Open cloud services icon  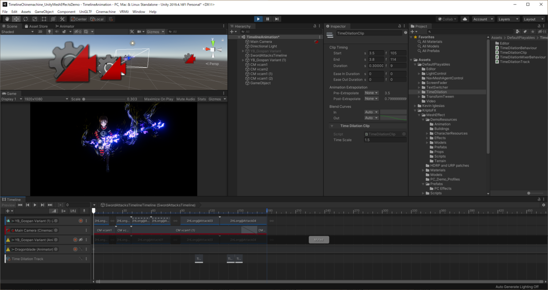[x=465, y=19]
